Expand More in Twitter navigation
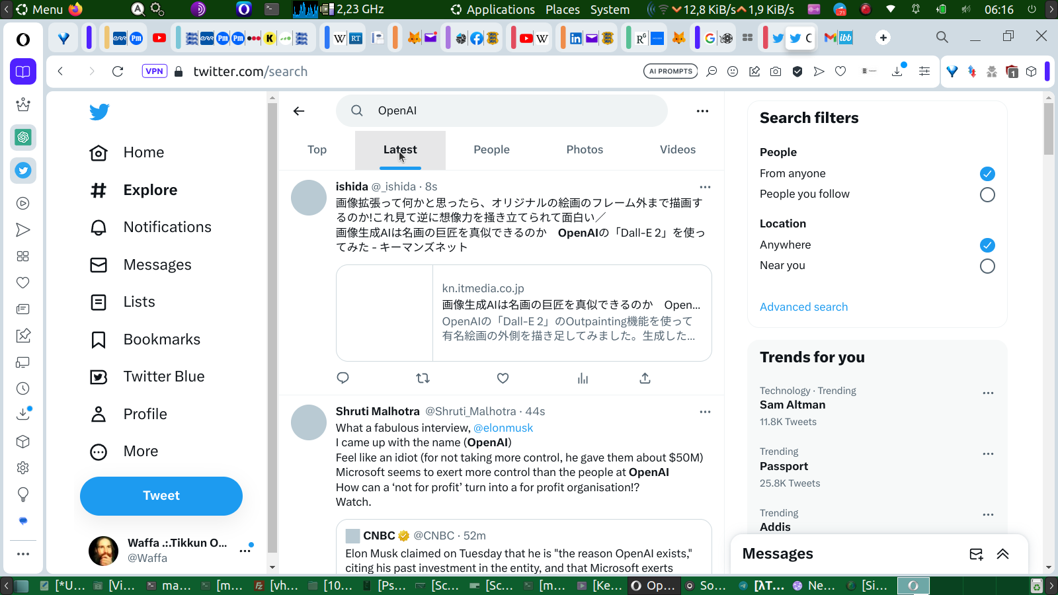The image size is (1058, 595). (x=124, y=452)
